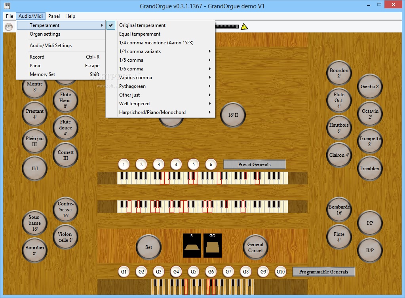Toggle the Montre 8' stop
This screenshot has height=298, width=405.
tap(34, 87)
